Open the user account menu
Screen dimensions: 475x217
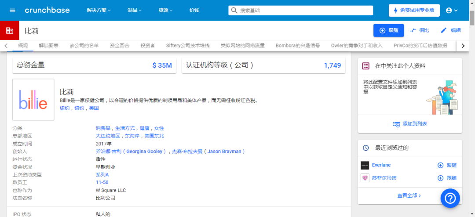pos(452,10)
